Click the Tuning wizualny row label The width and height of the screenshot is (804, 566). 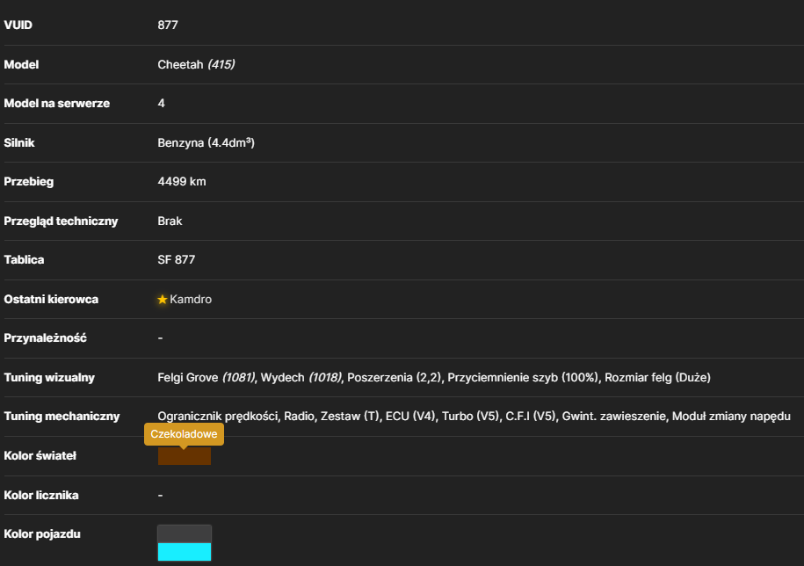pos(49,378)
